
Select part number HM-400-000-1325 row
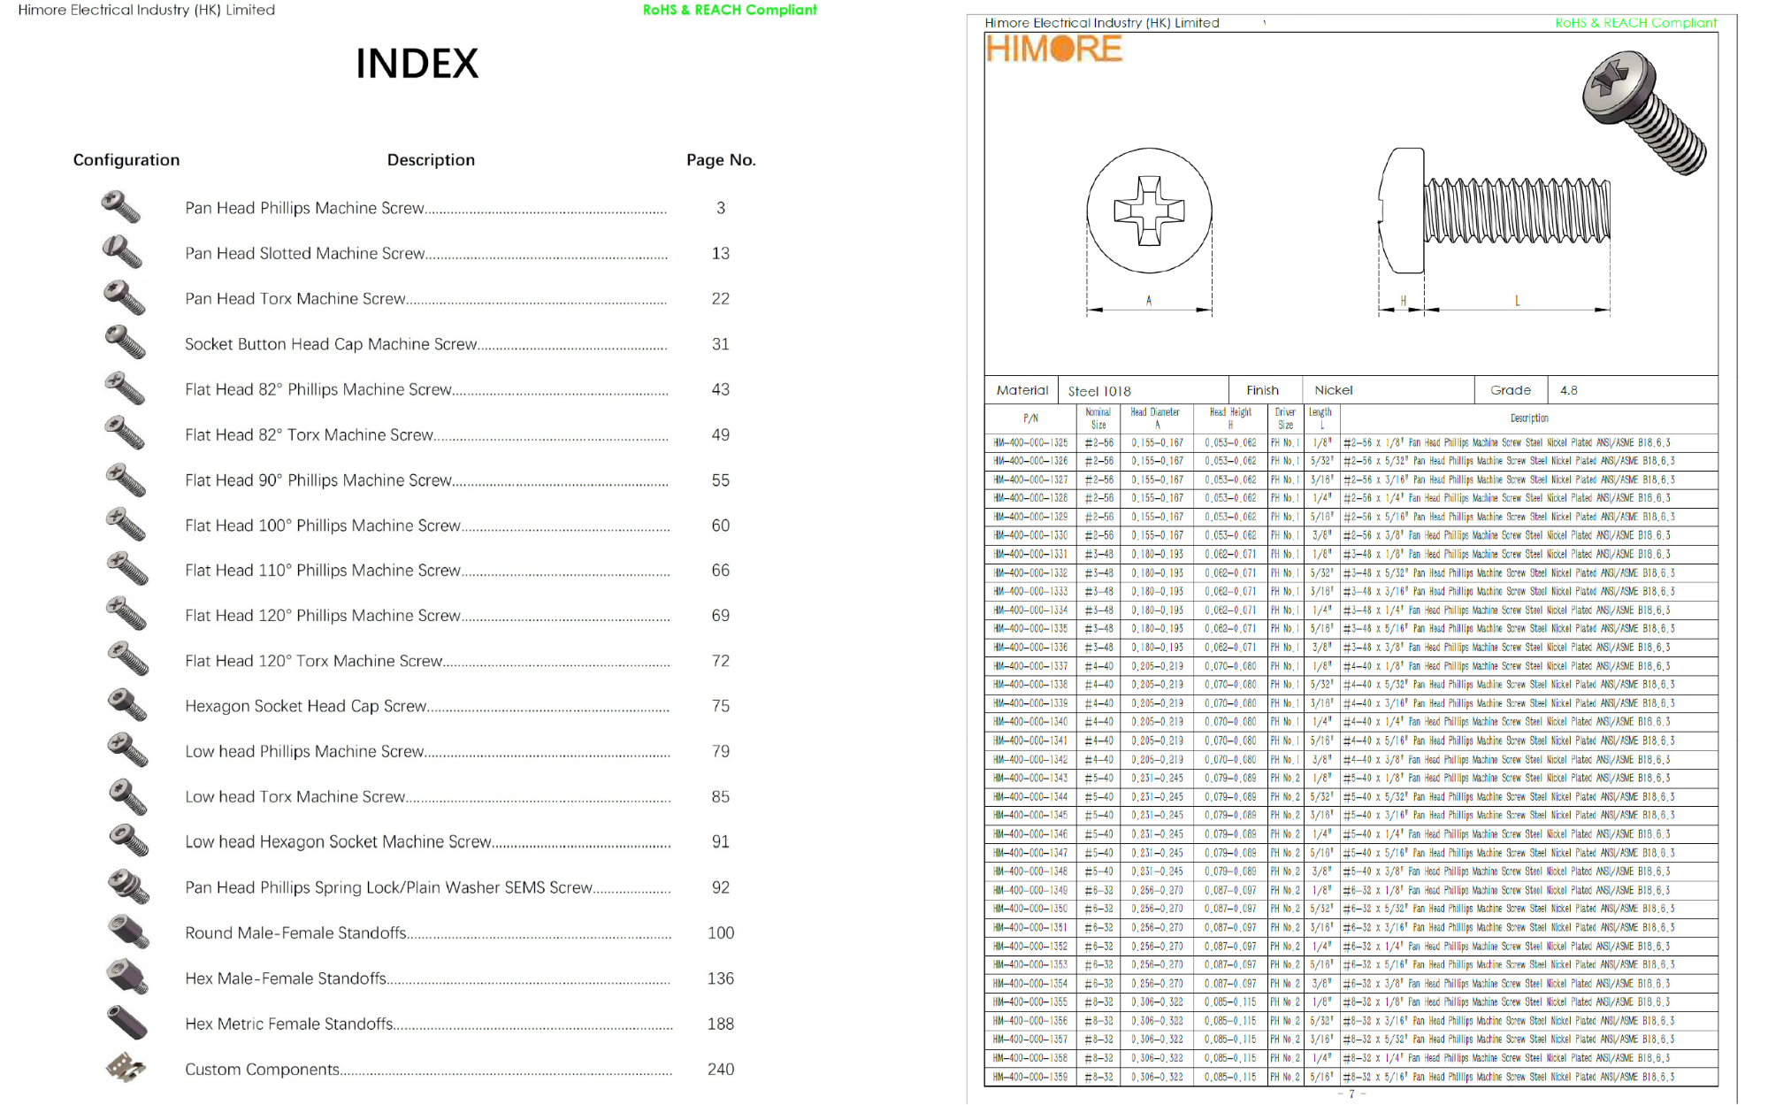point(1030,442)
